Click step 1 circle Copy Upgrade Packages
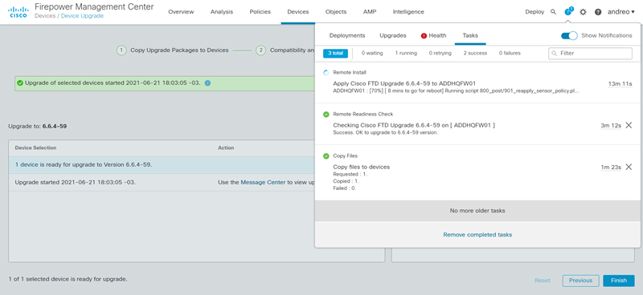The width and height of the screenshot is (643, 295). pos(121,51)
